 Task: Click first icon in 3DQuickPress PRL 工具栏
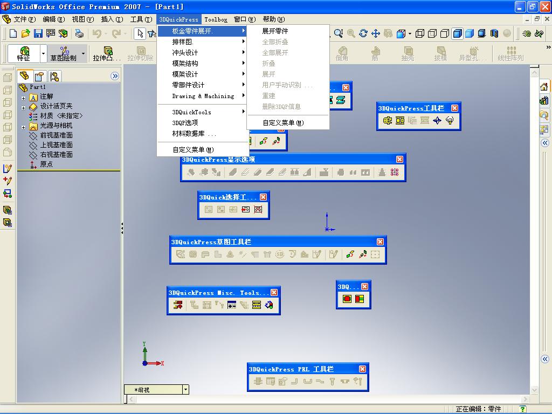(x=258, y=381)
